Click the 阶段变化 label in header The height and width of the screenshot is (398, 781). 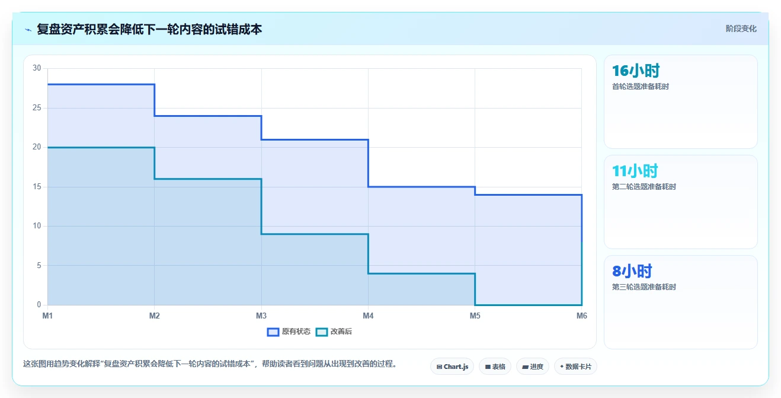pyautogui.click(x=741, y=28)
